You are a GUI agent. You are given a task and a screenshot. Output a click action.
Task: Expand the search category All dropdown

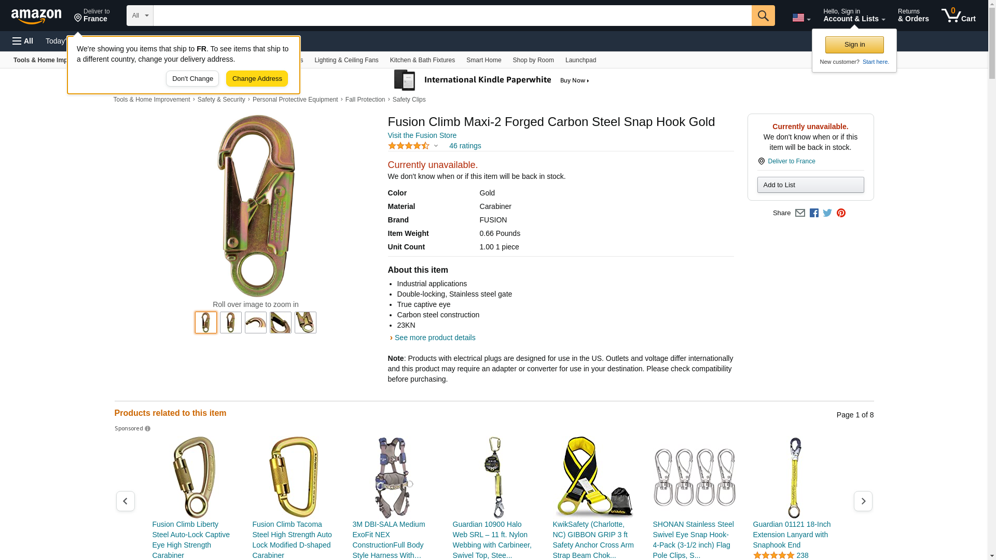click(x=140, y=16)
